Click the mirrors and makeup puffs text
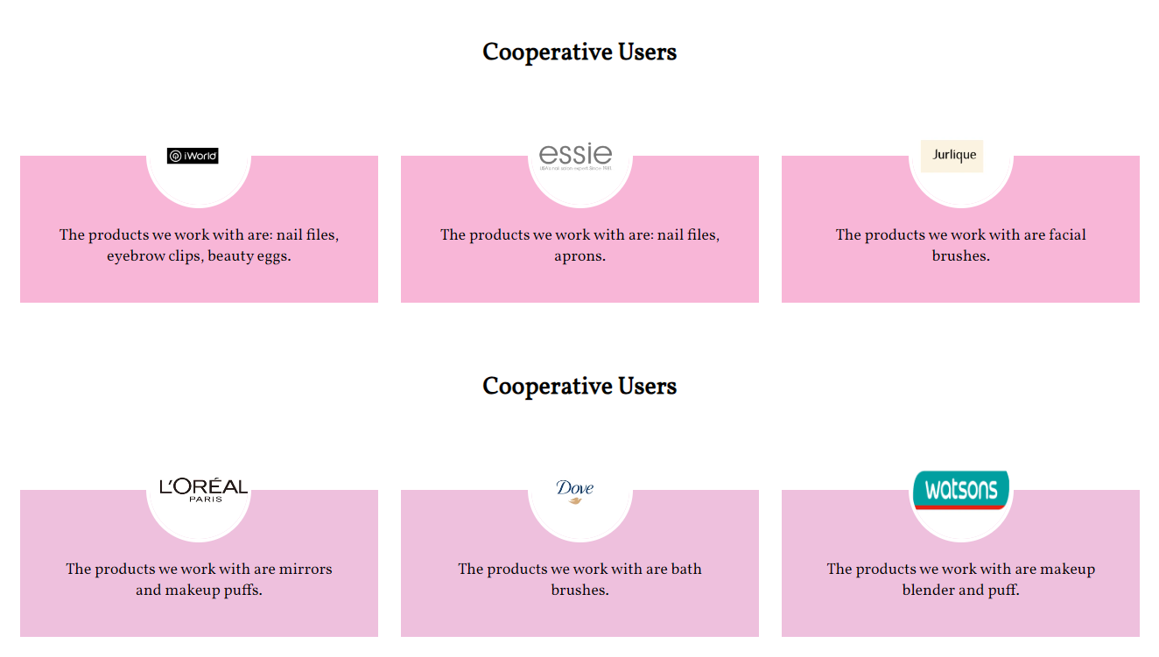 coord(199,580)
